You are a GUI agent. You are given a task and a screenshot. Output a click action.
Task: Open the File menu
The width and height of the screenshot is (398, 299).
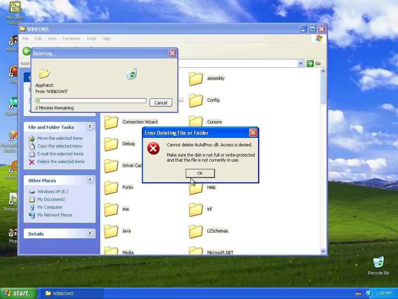pyautogui.click(x=25, y=39)
